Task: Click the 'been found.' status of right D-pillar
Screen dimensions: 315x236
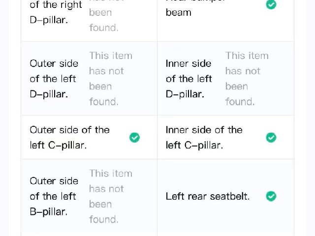Action: 104,20
